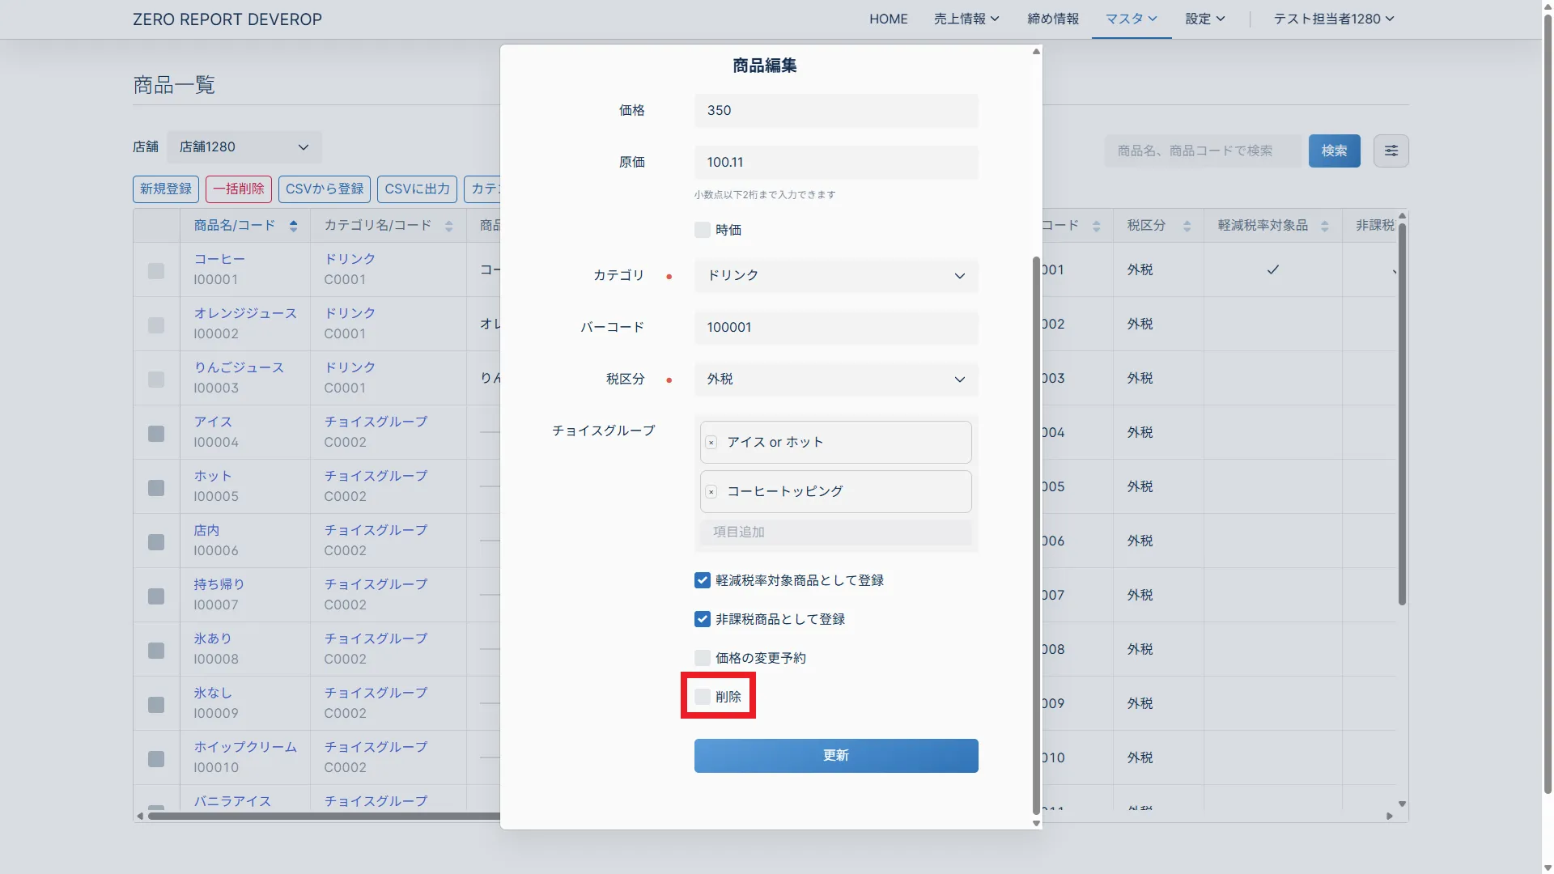Click the 価格 input field with 350
Image resolution: width=1554 pixels, height=874 pixels.
pos(835,110)
